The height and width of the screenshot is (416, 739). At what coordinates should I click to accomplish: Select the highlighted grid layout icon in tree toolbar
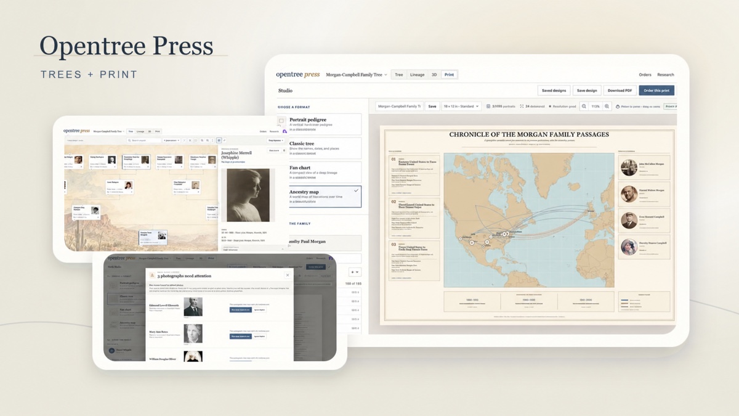click(x=219, y=141)
